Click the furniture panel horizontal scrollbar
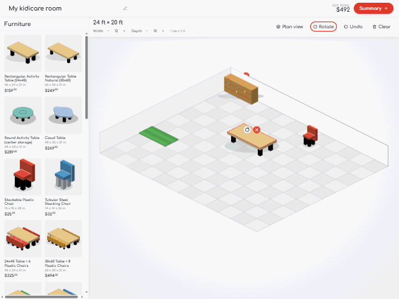Viewport: 399px width, 299px height. [41, 297]
